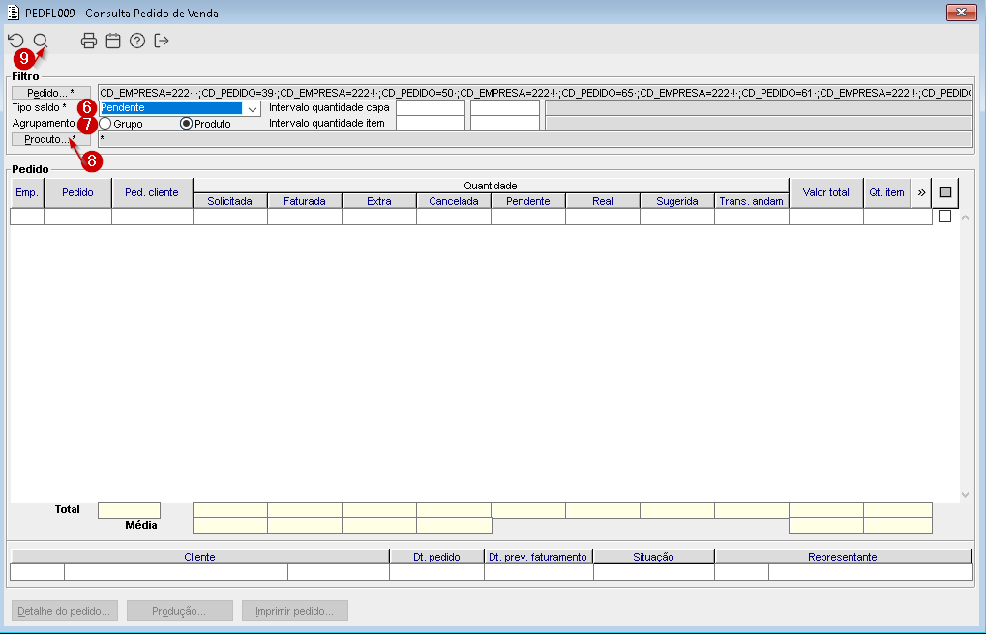Click the Valor total column header
The image size is (986, 634).
point(826,192)
